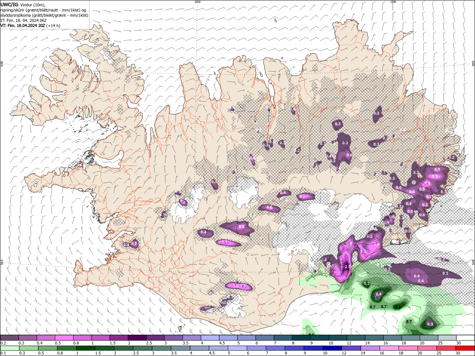475x356 pixels.
Task: Select the 'IT: Fim. 18. 04. 2024 06Z' line
Action: coord(23,20)
